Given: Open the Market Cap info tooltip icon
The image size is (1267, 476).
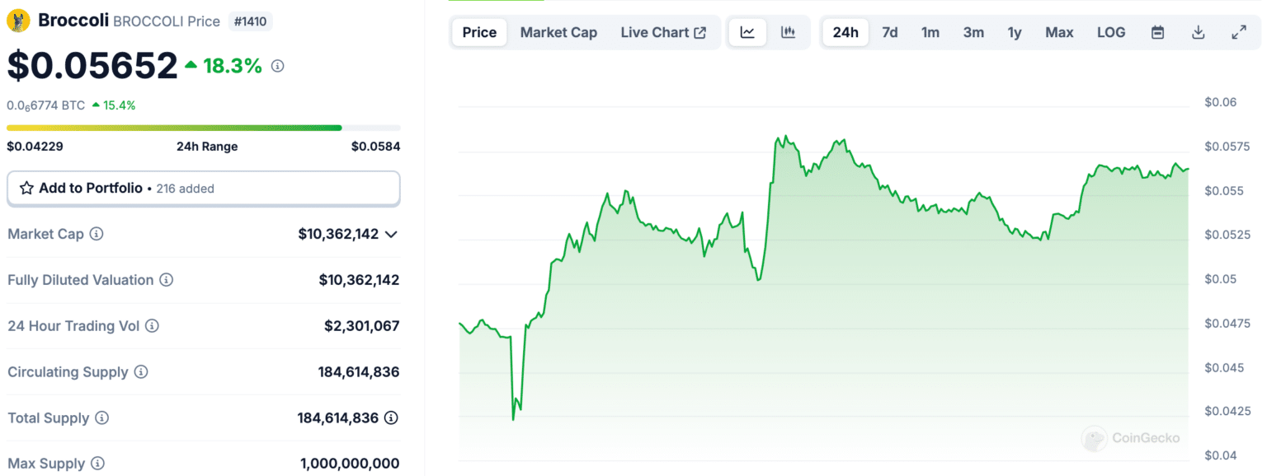Looking at the screenshot, I should pyautogui.click(x=97, y=234).
